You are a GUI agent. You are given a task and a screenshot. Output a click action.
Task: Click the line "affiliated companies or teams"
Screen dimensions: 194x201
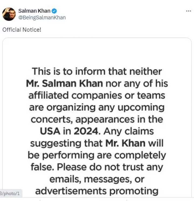97,95
